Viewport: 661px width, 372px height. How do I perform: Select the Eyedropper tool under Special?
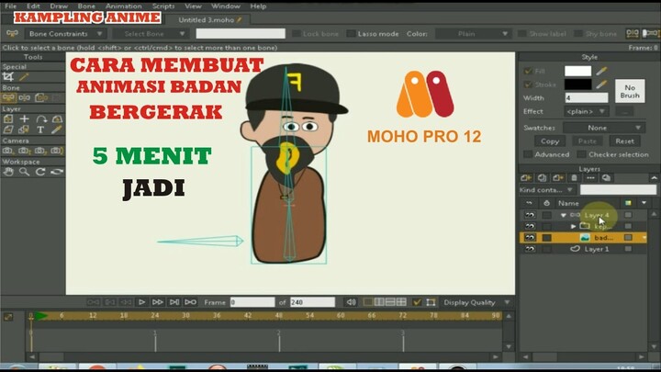[24, 77]
